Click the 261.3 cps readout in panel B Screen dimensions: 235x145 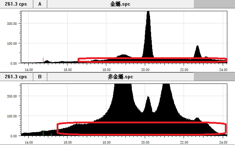point(16,77)
